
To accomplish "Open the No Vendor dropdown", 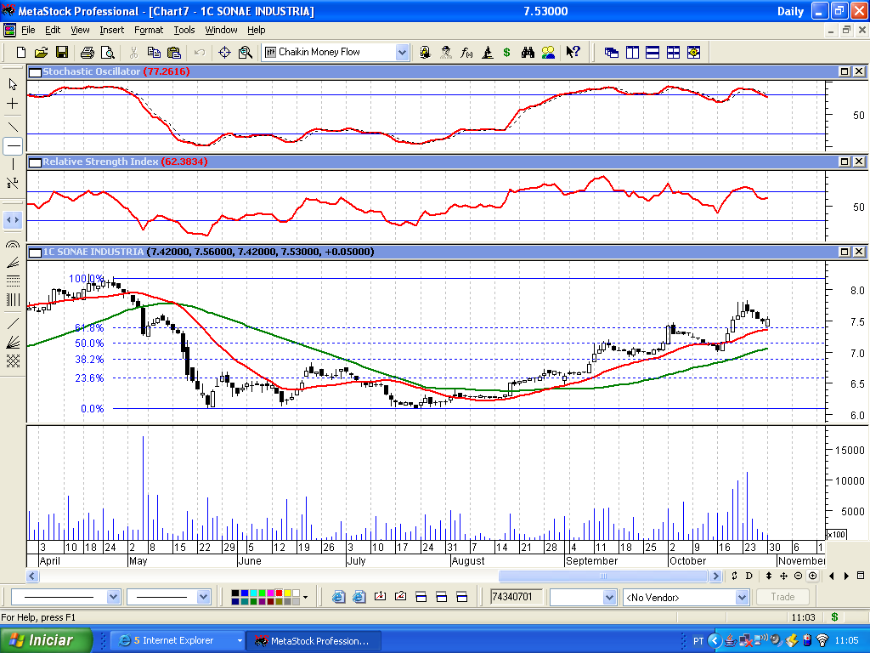I will pyautogui.click(x=743, y=597).
